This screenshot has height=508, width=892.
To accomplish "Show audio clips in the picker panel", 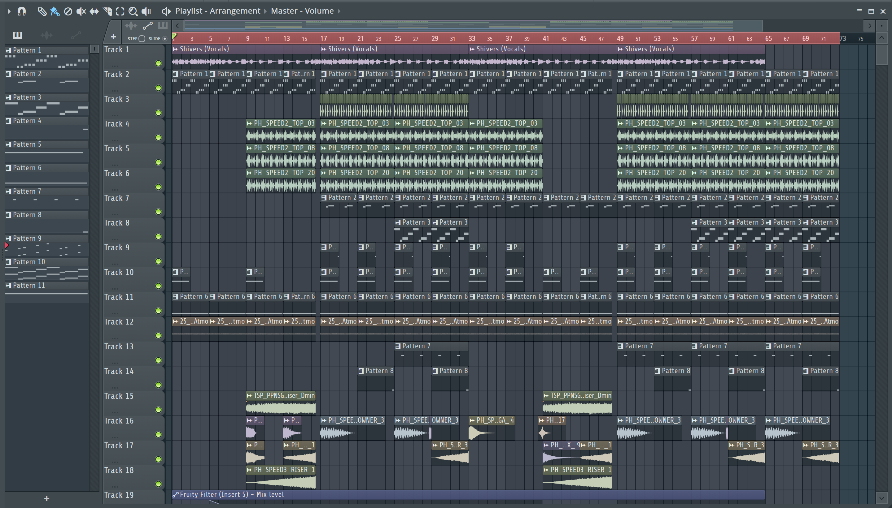I will pyautogui.click(x=46, y=35).
